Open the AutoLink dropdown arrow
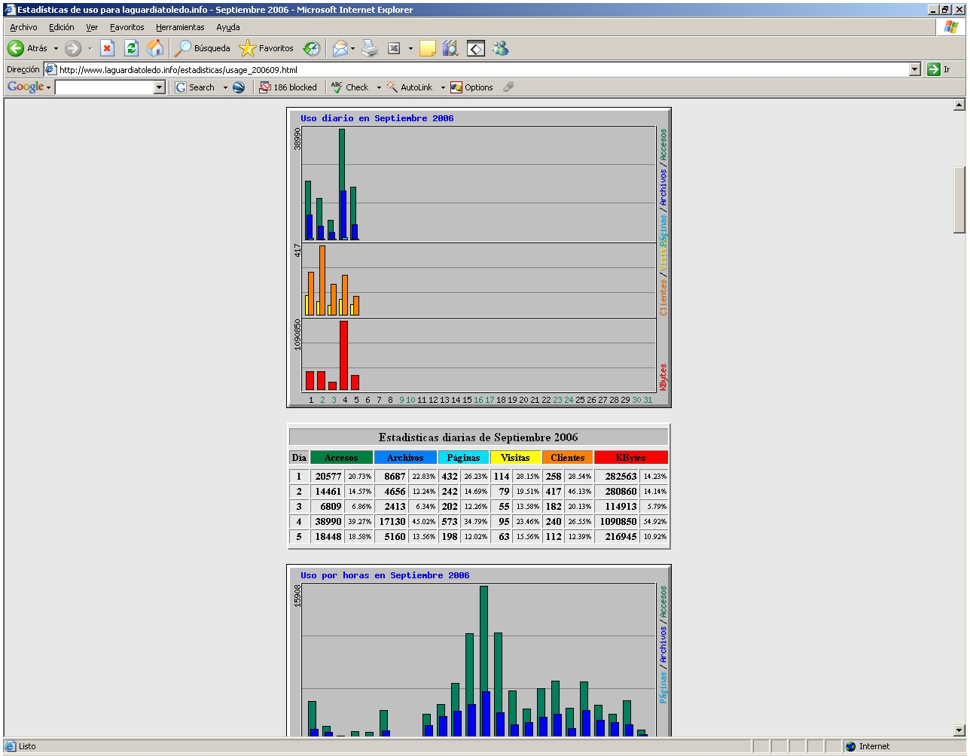Screen dimensions: 970x756 click(443, 88)
